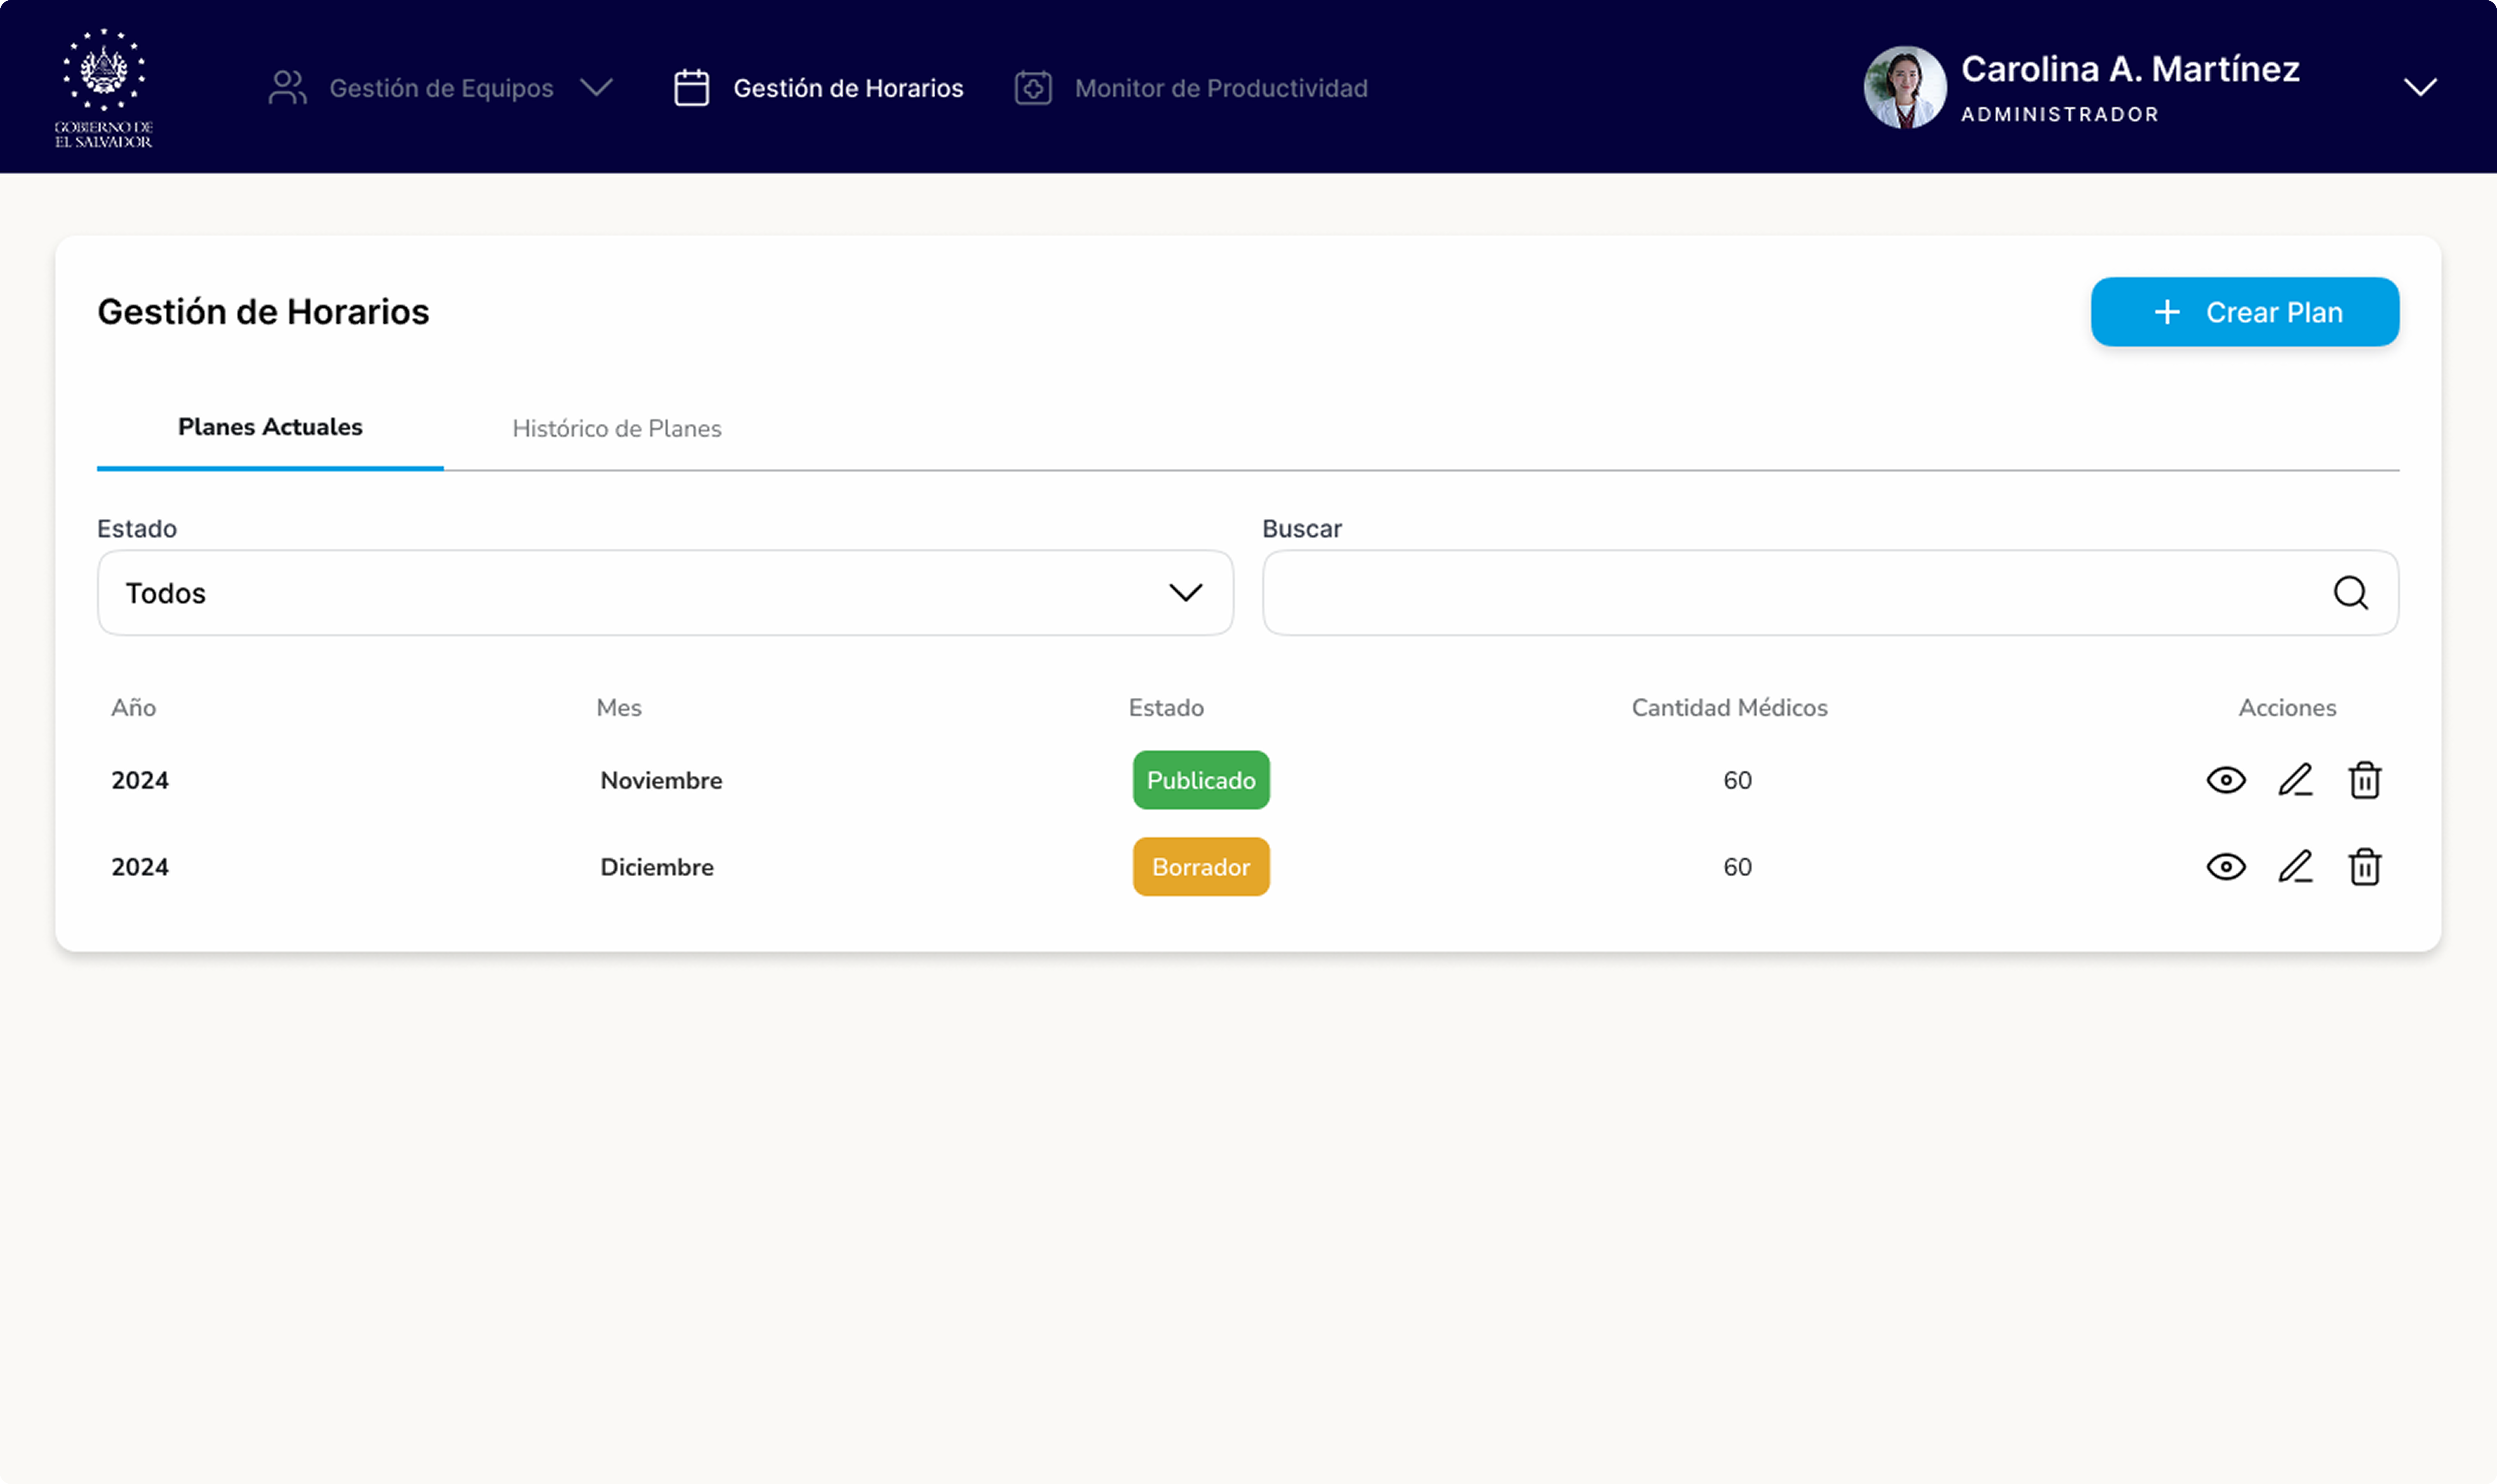Open the user account menu chevron

click(2421, 86)
